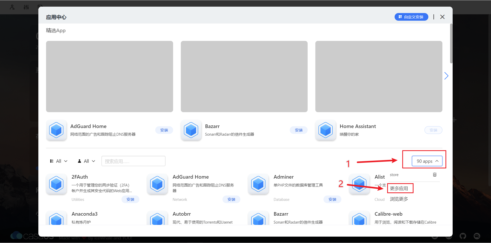Click the Database category label
This screenshot has height=243, width=491.
click(282, 199)
